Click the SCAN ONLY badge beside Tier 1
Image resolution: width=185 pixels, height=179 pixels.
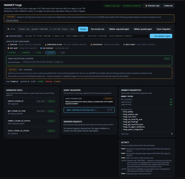click(12, 70)
